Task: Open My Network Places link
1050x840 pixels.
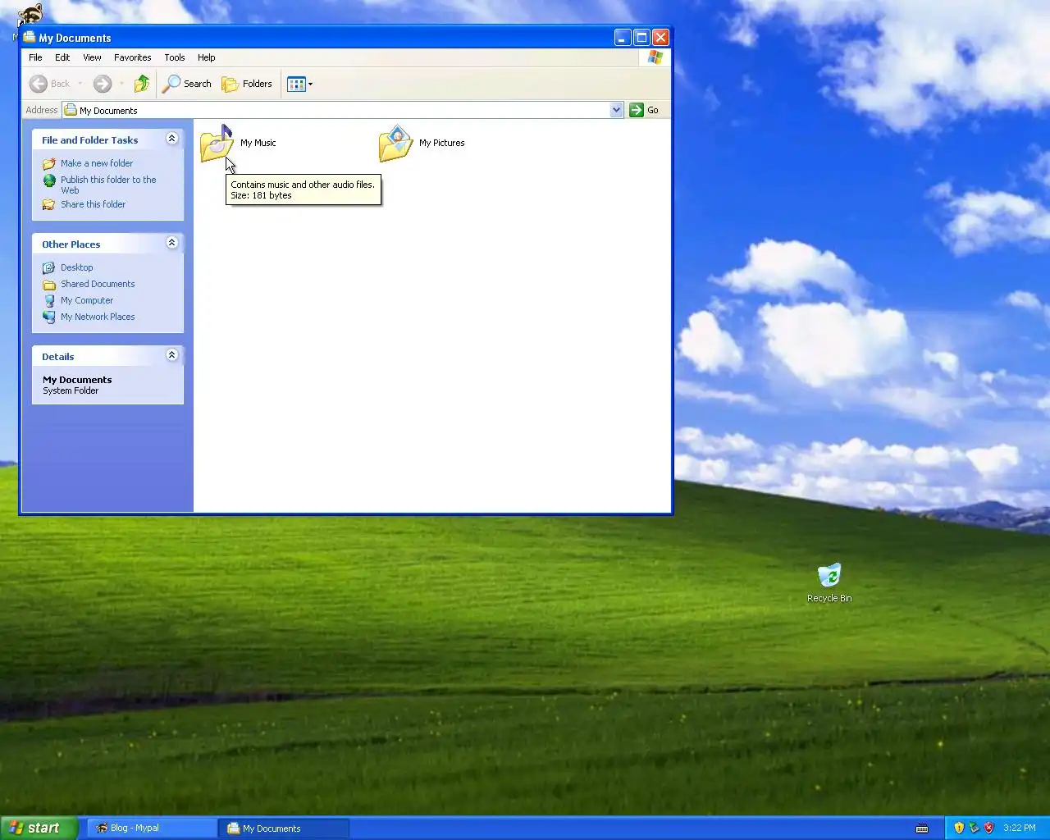Action: (x=98, y=317)
